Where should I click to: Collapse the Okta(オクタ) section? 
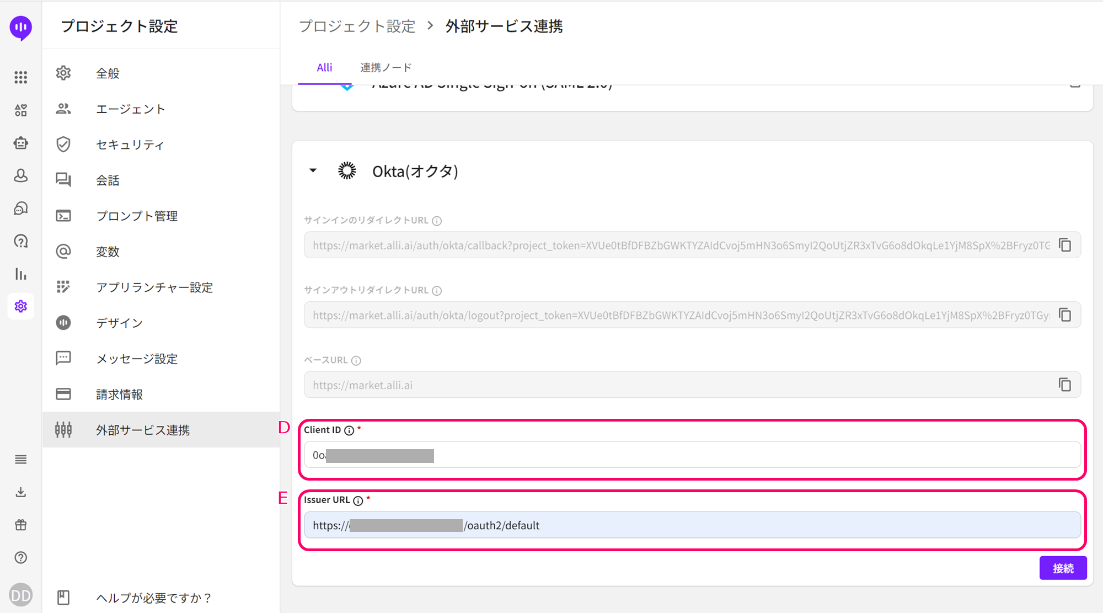[313, 170]
